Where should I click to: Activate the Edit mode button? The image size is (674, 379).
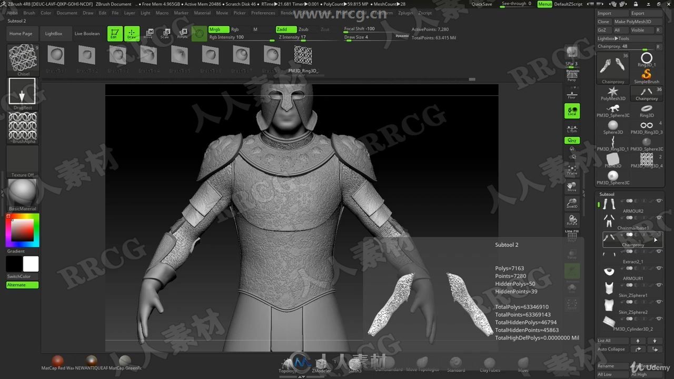[x=115, y=34]
